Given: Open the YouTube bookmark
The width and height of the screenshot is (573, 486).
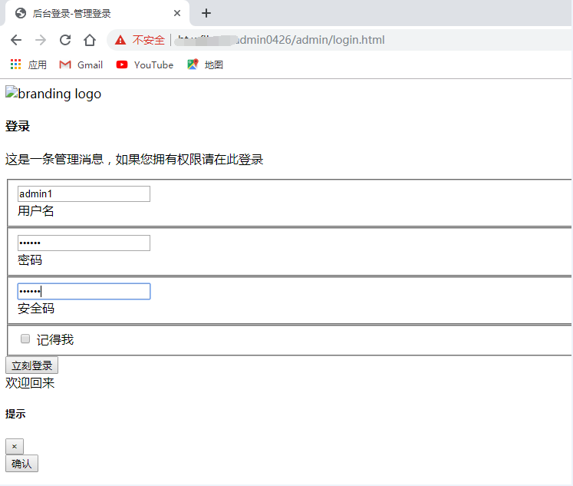Looking at the screenshot, I should [145, 64].
